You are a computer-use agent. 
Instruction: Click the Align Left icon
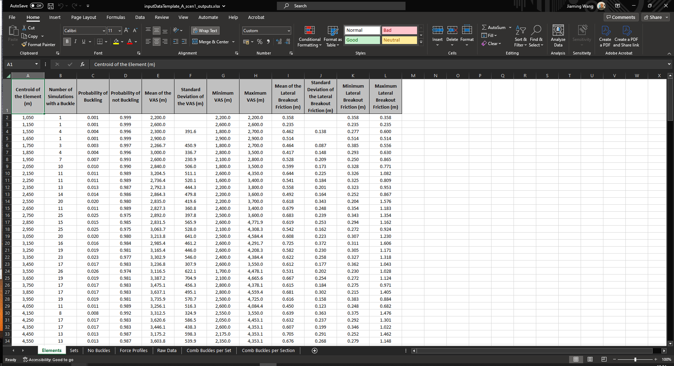pyautogui.click(x=148, y=42)
